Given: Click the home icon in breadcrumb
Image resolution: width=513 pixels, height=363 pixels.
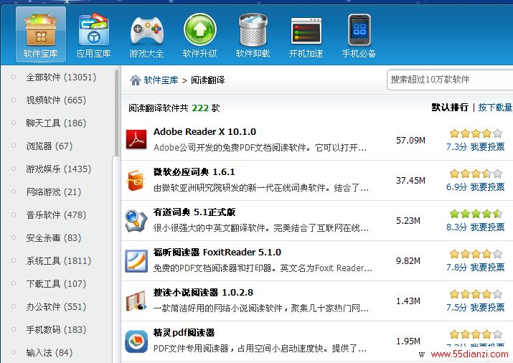Looking at the screenshot, I should [135, 80].
